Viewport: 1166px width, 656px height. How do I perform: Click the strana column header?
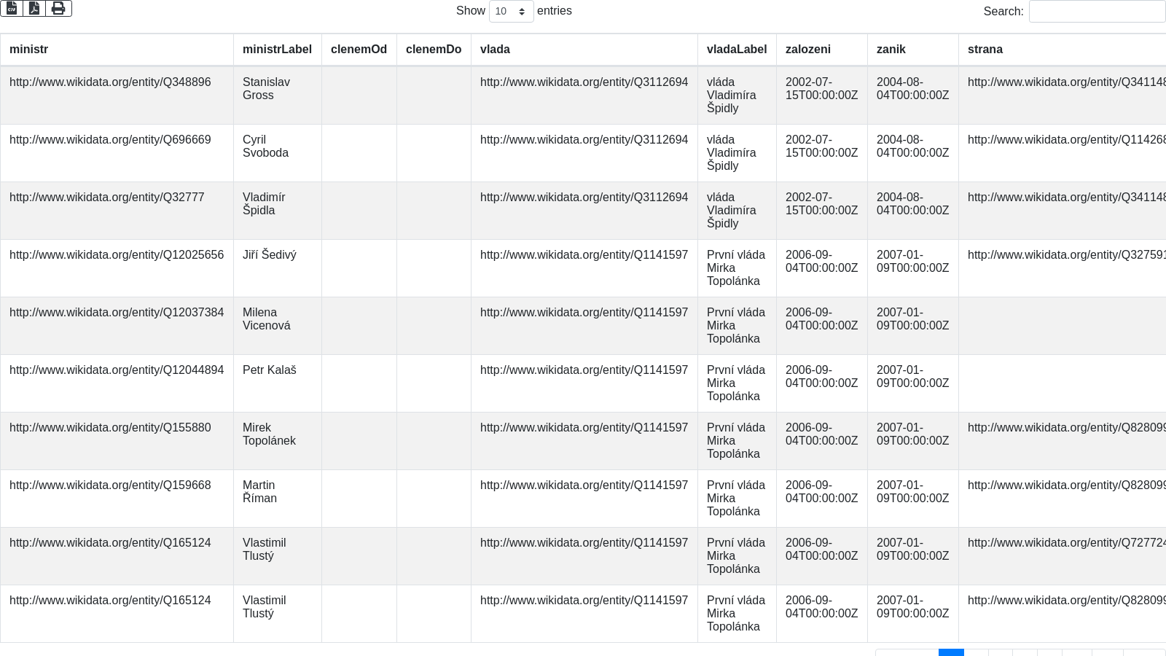pos(985,50)
